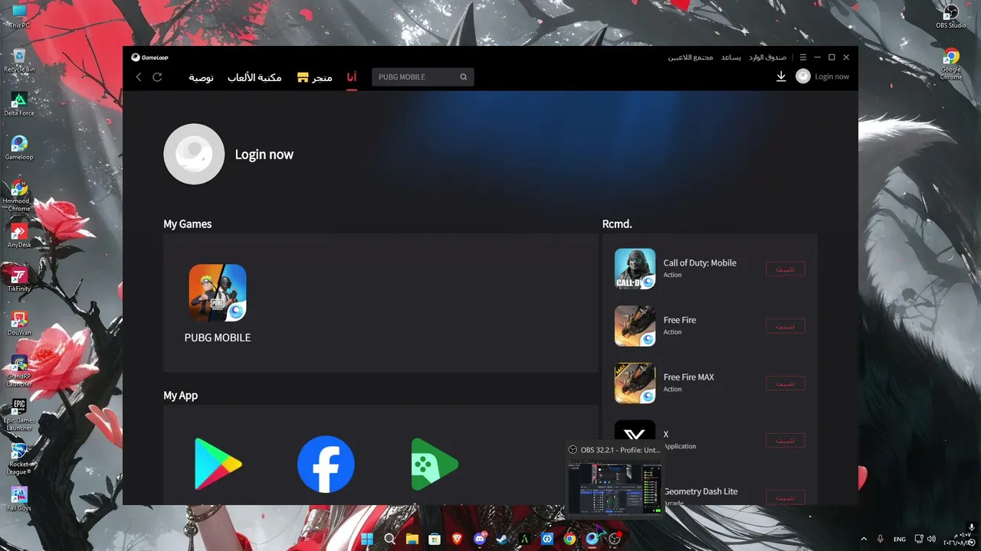Viewport: 981px width, 551px height.
Task: Open the GameLoop hamburger menu
Action: 803,57
